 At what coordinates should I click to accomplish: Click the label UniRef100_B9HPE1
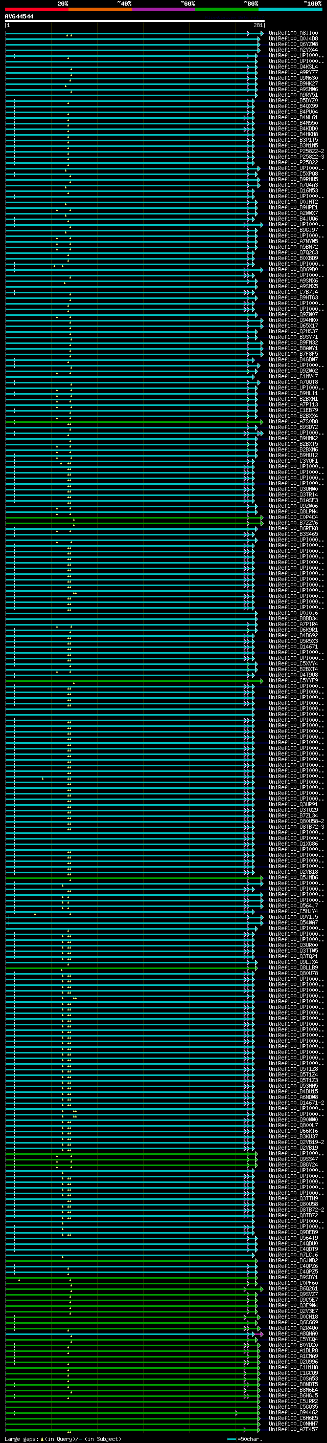click(x=293, y=208)
